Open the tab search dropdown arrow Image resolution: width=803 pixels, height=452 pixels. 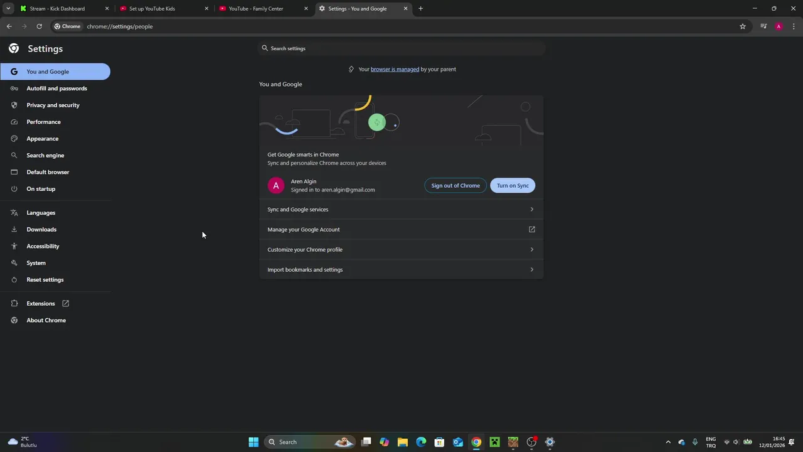click(8, 9)
